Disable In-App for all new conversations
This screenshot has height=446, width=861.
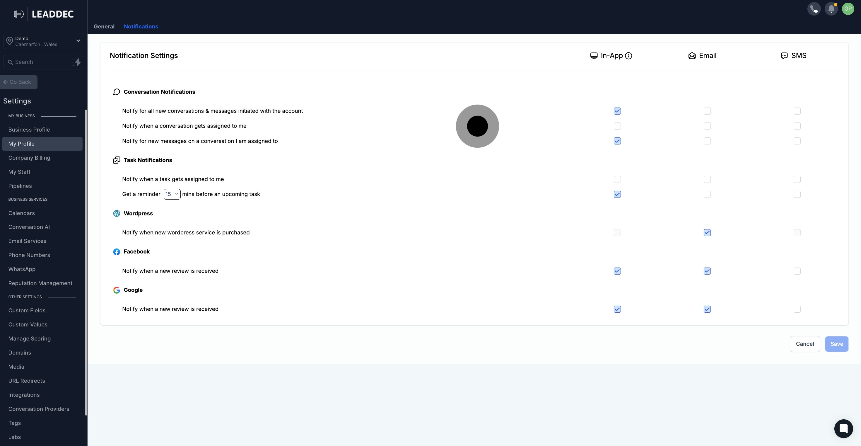(617, 111)
